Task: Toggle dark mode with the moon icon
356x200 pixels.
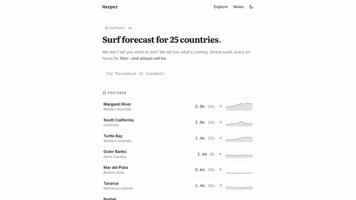Action: (x=251, y=7)
